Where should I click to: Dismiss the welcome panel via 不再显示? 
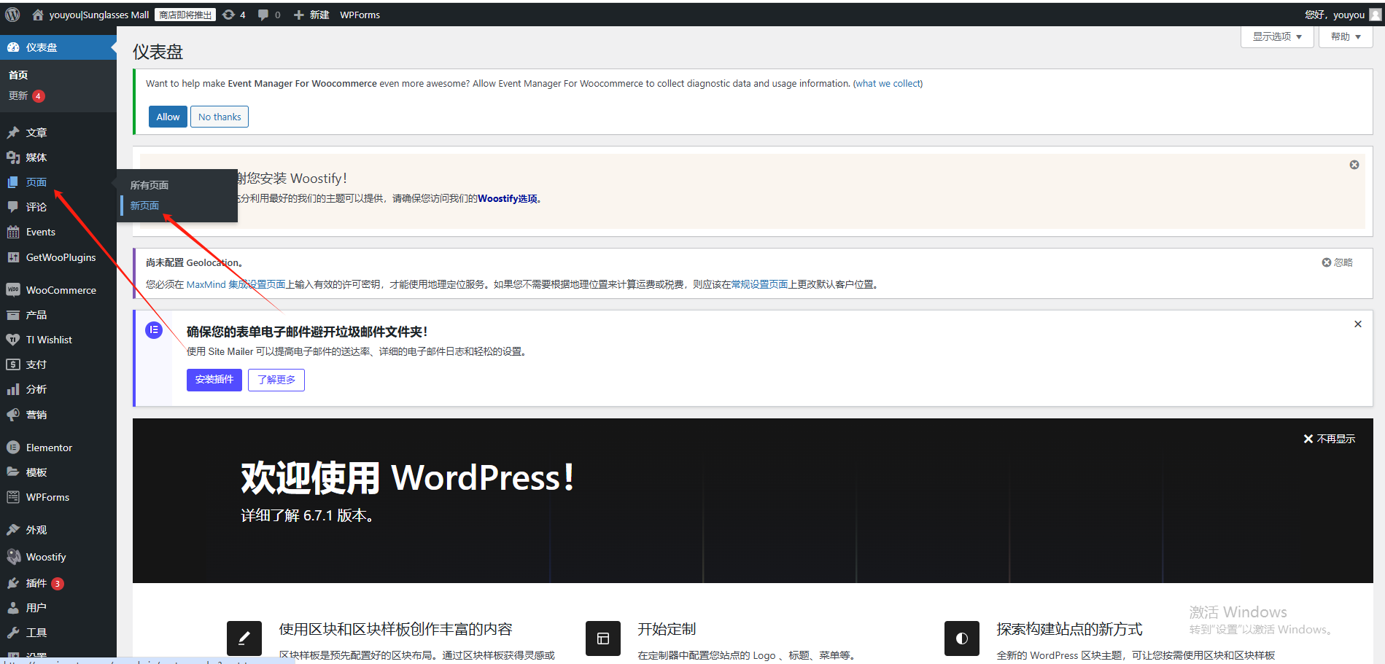click(1330, 438)
